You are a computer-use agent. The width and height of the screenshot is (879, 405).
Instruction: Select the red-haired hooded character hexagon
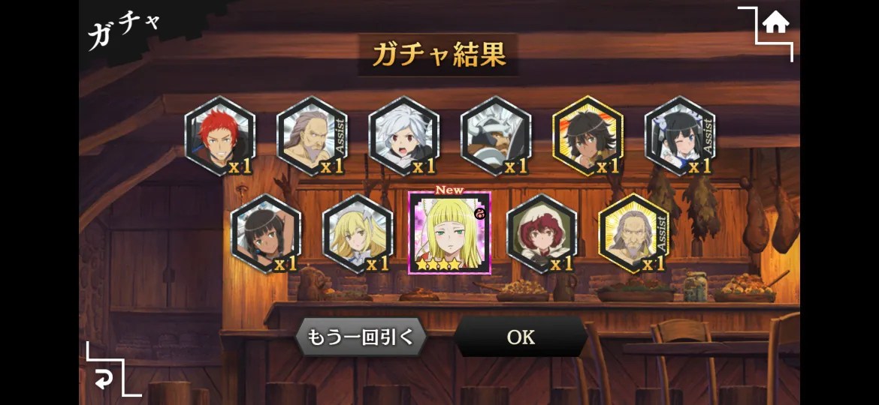[x=542, y=233]
